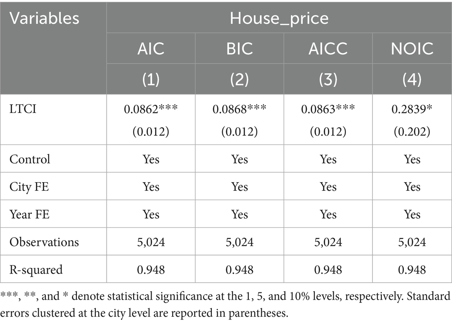Select the R-squared row label
The height and width of the screenshot is (323, 452).
tap(36, 269)
